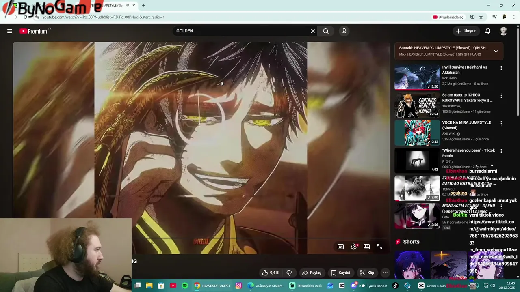Open the account avatar menu

click(503, 31)
